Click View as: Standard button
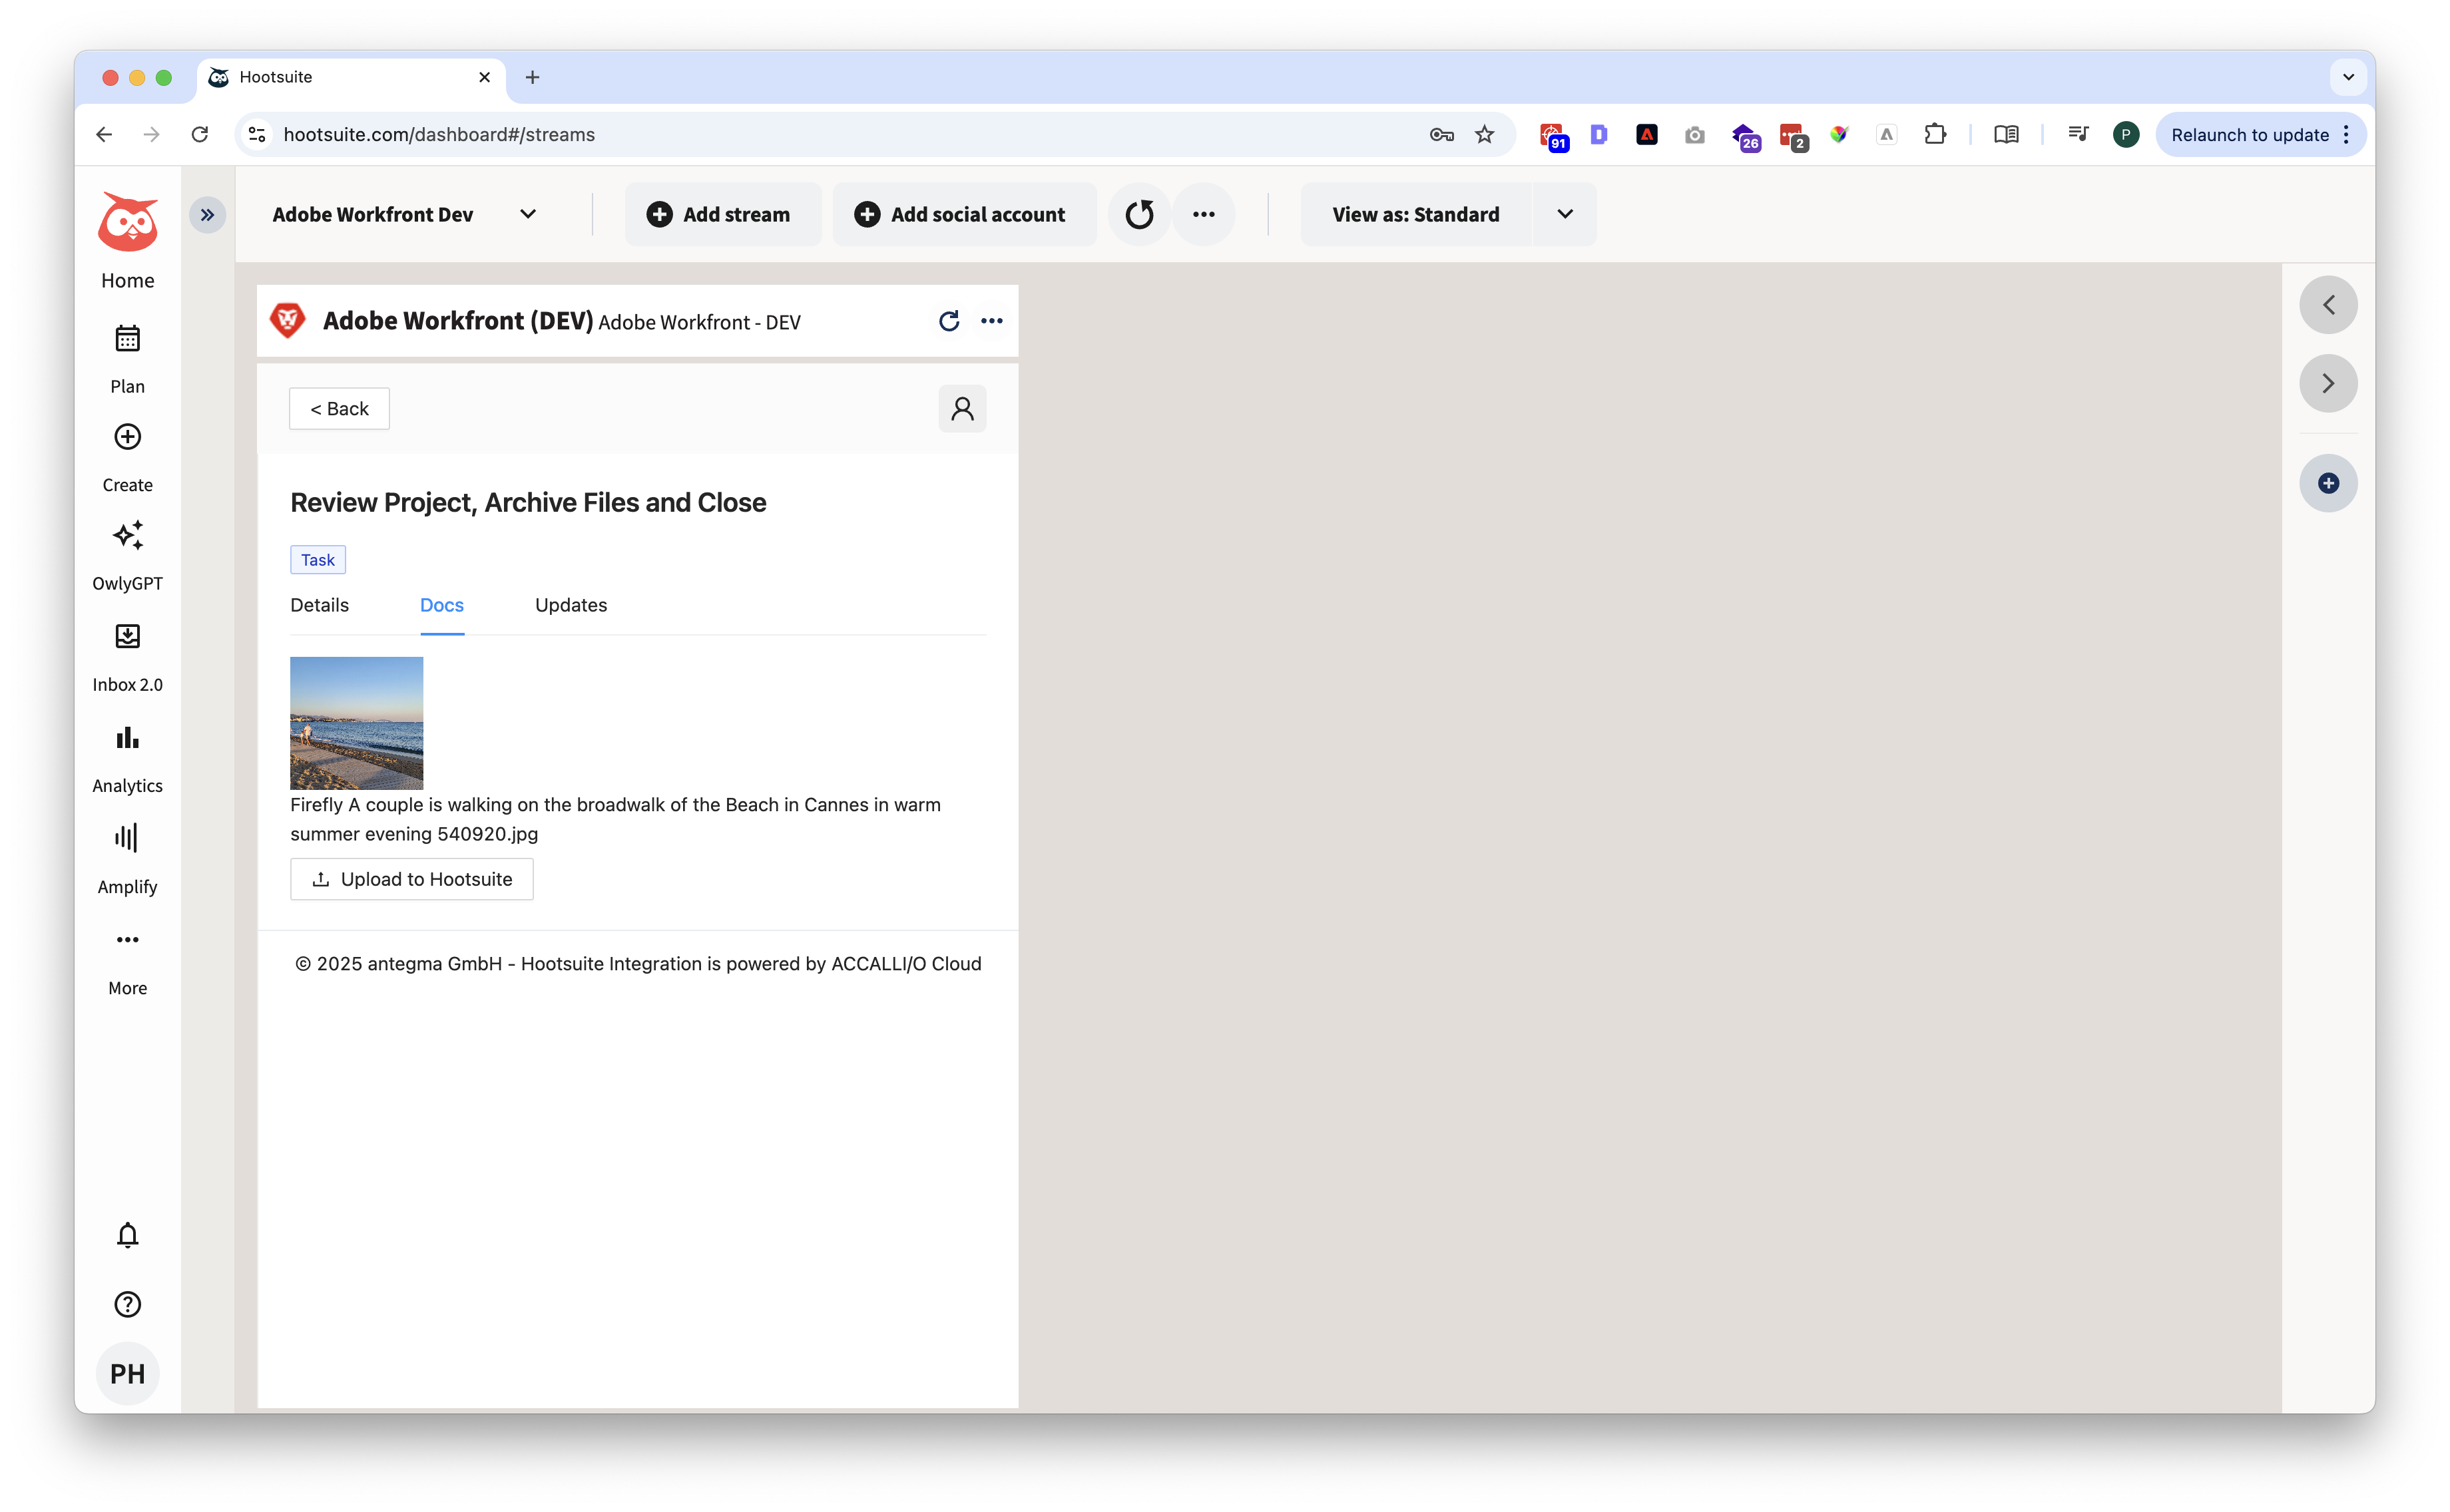The image size is (2450, 1512). coord(1415,215)
